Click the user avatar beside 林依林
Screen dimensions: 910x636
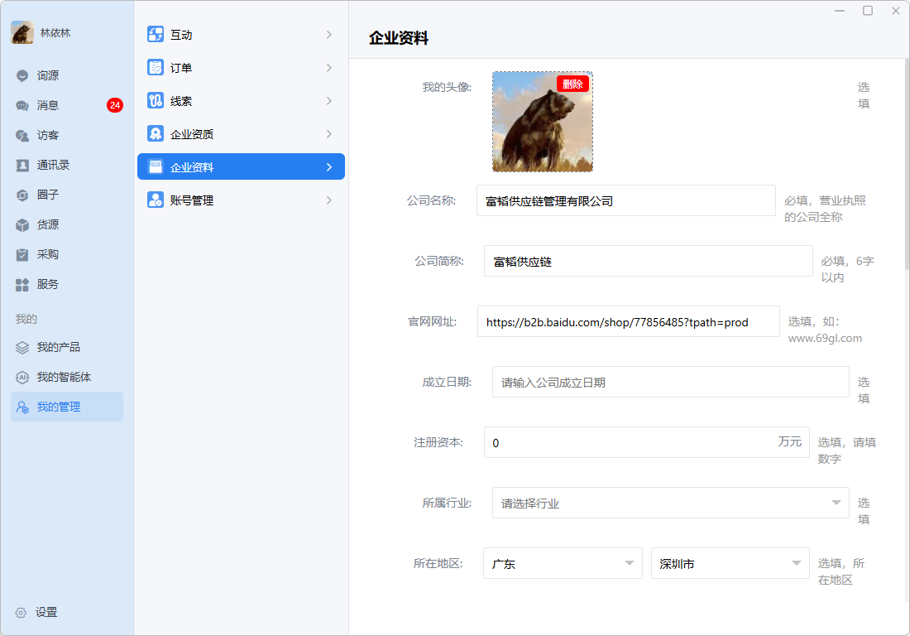point(22,32)
